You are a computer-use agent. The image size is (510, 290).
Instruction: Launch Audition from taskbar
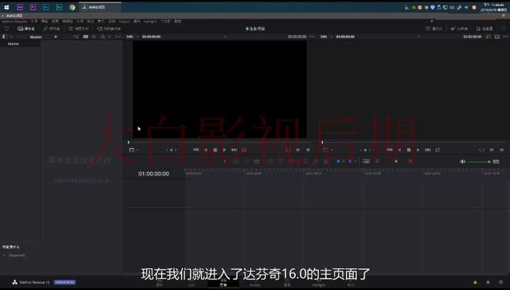59,7
